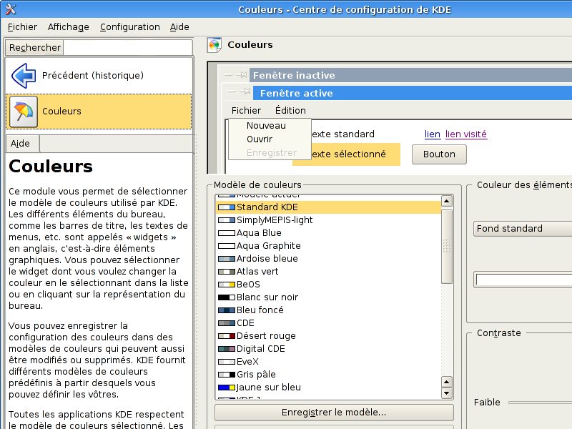
Task: Click the Aqua Blue color preview icon
Action: coord(227,233)
